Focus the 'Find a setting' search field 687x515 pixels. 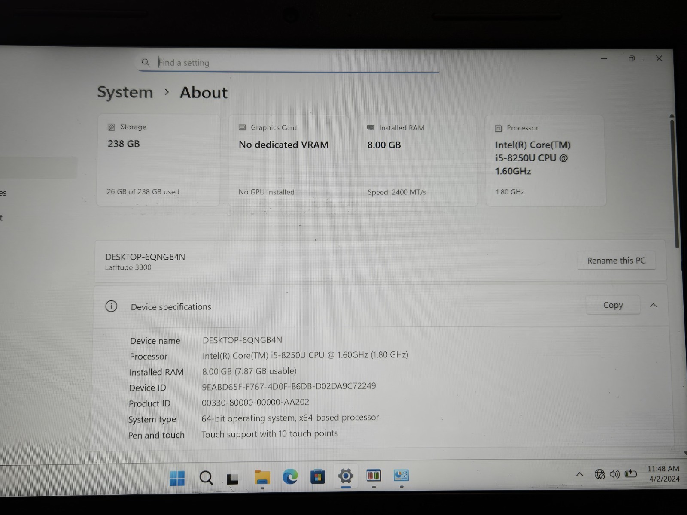coord(289,63)
